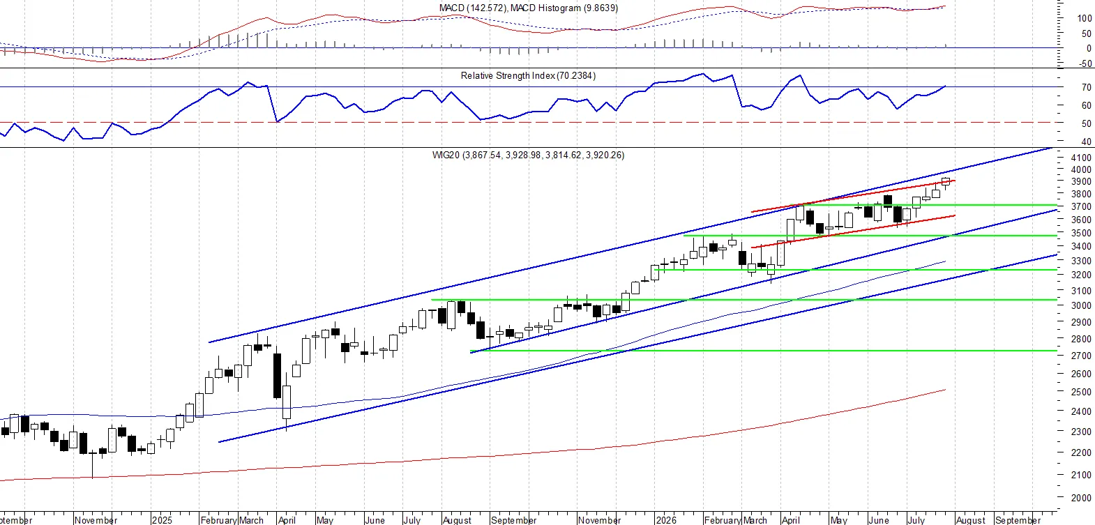1095x525 pixels.
Task: Click the 3000 price level label
Action: [1082, 306]
